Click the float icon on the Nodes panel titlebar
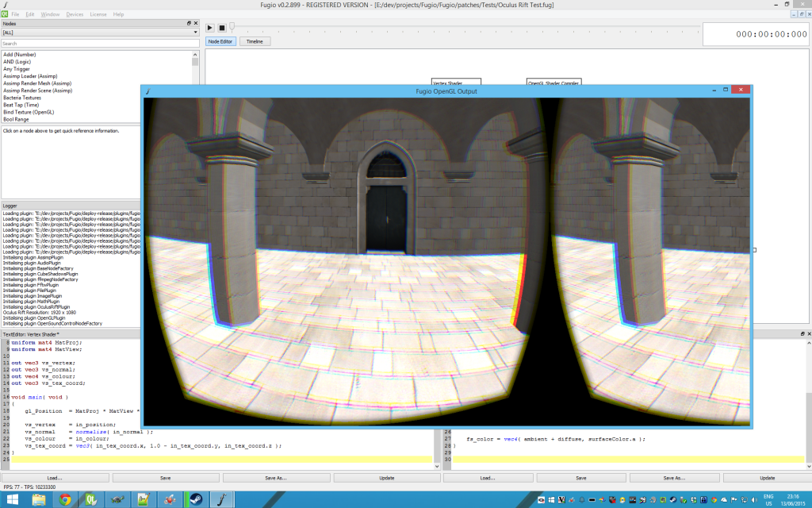 (x=189, y=23)
